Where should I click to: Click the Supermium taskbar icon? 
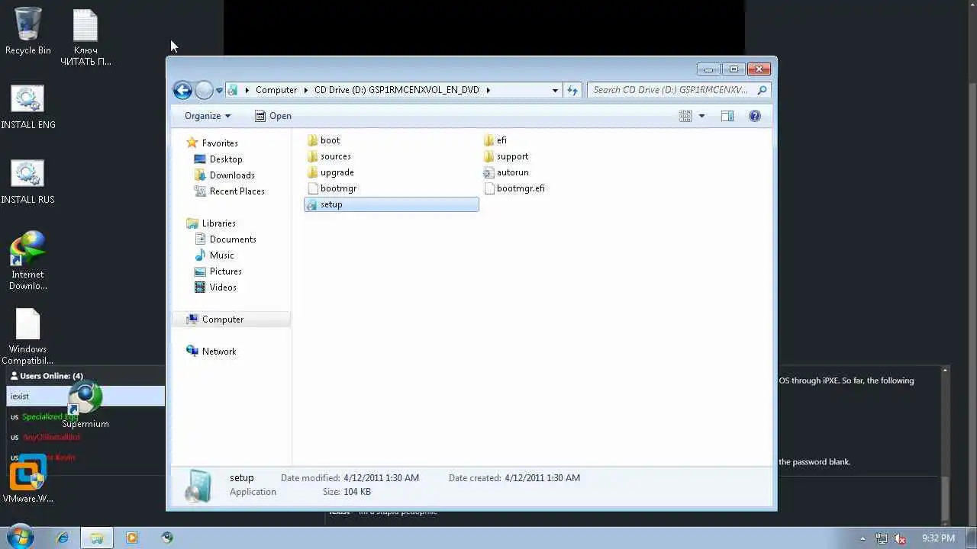pos(167,538)
